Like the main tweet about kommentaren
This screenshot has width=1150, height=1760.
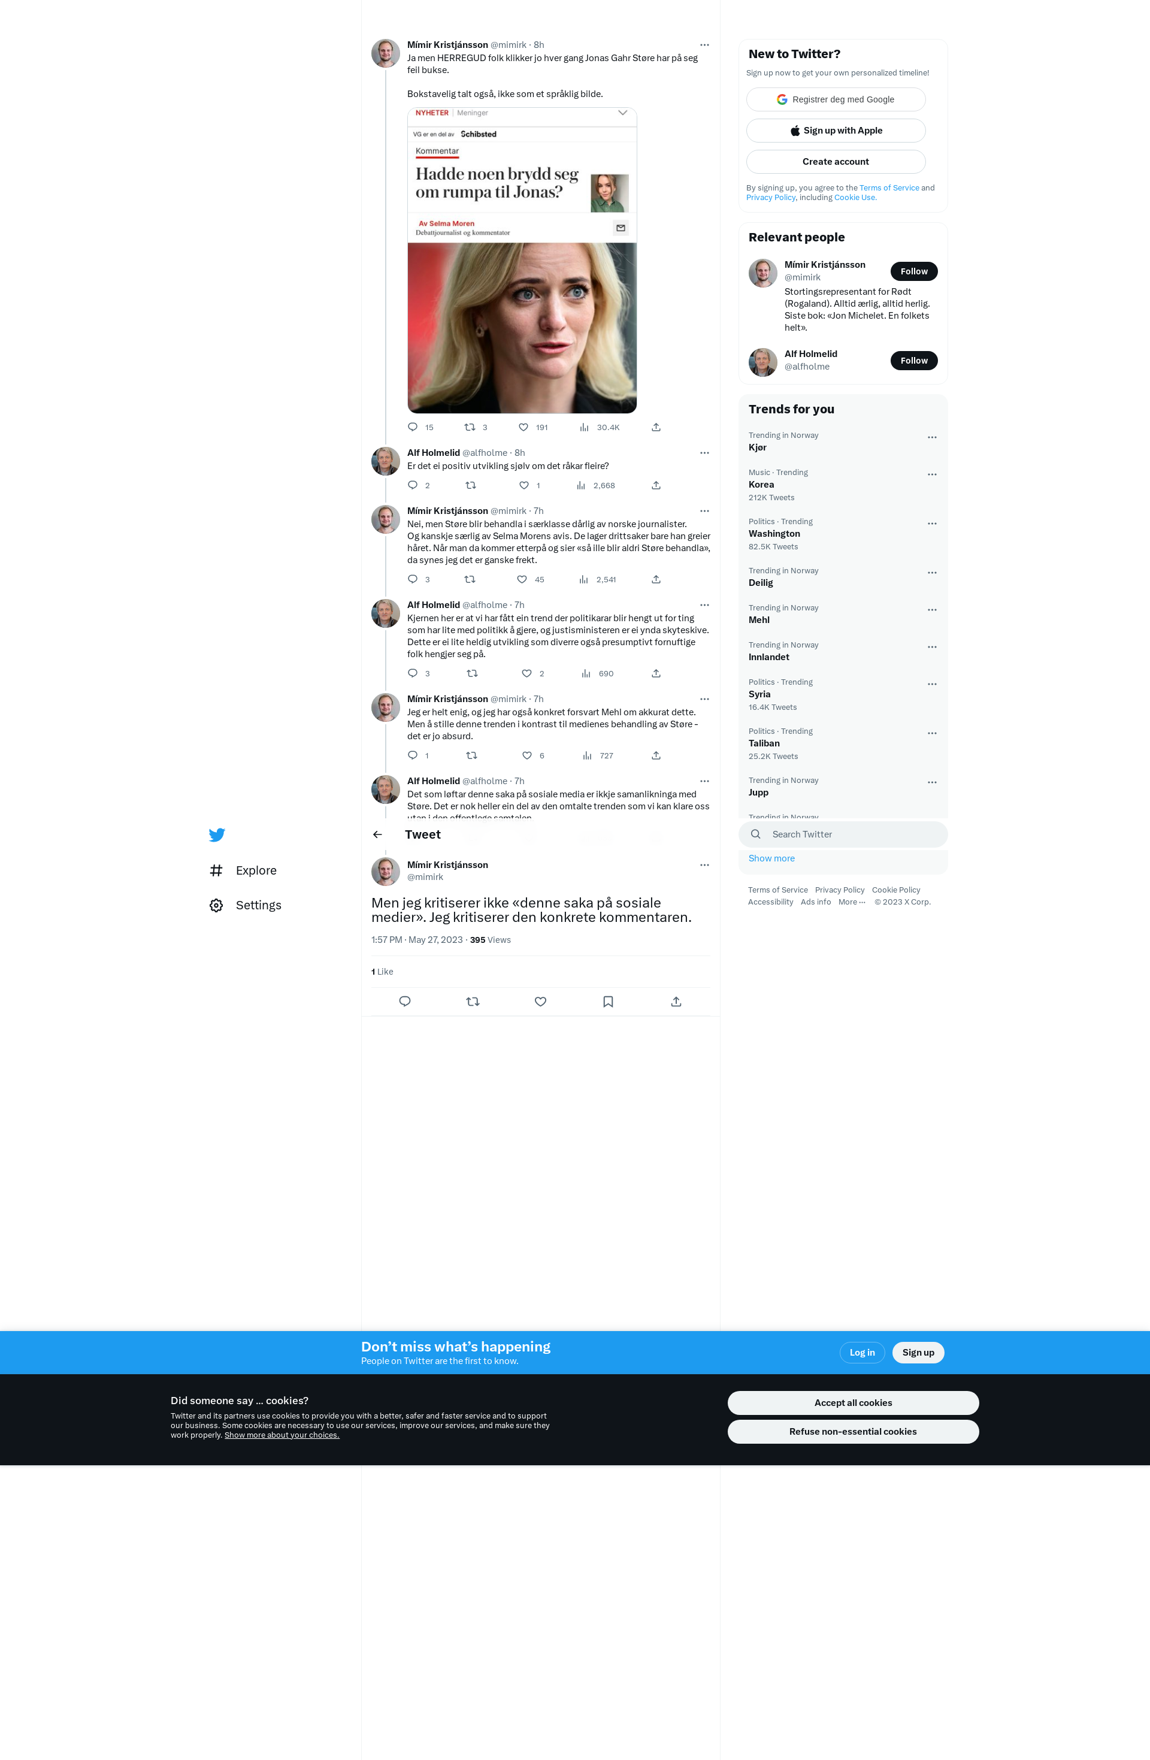click(541, 1001)
